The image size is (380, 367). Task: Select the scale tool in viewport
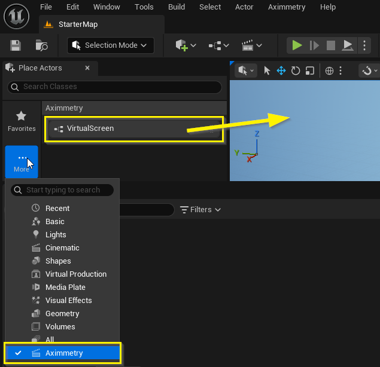point(309,71)
